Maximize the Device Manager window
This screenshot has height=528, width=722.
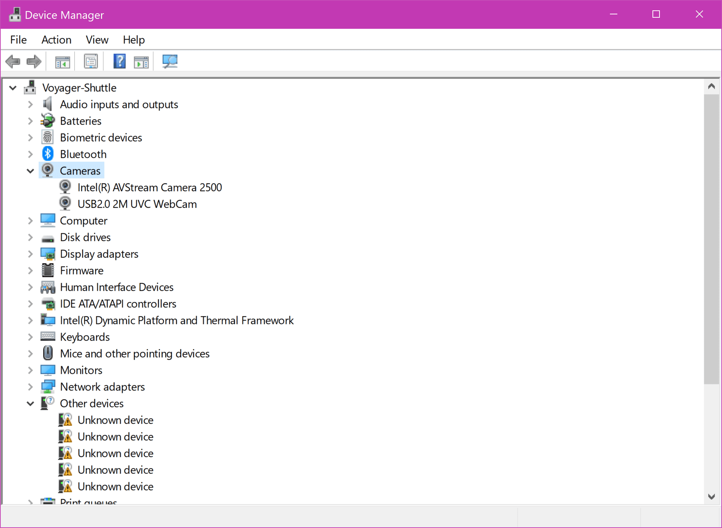click(656, 14)
